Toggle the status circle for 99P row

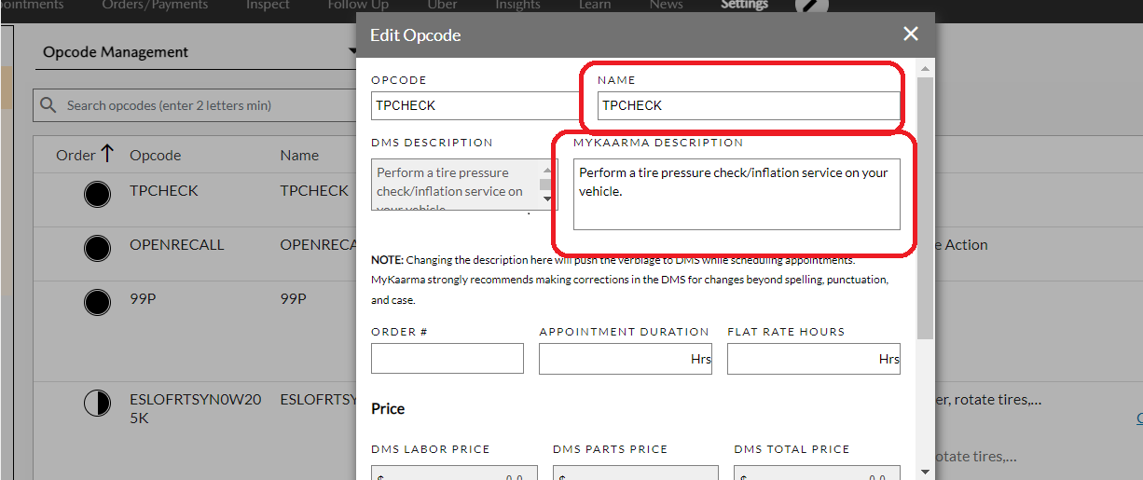tap(97, 302)
